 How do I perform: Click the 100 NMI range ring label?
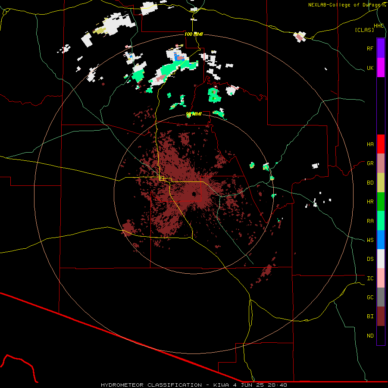pyautogui.click(x=194, y=34)
